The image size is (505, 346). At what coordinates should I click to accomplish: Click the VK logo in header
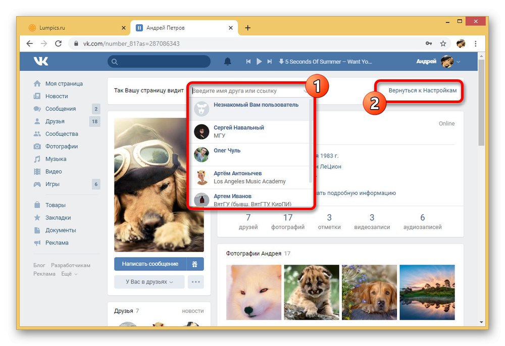(41, 61)
